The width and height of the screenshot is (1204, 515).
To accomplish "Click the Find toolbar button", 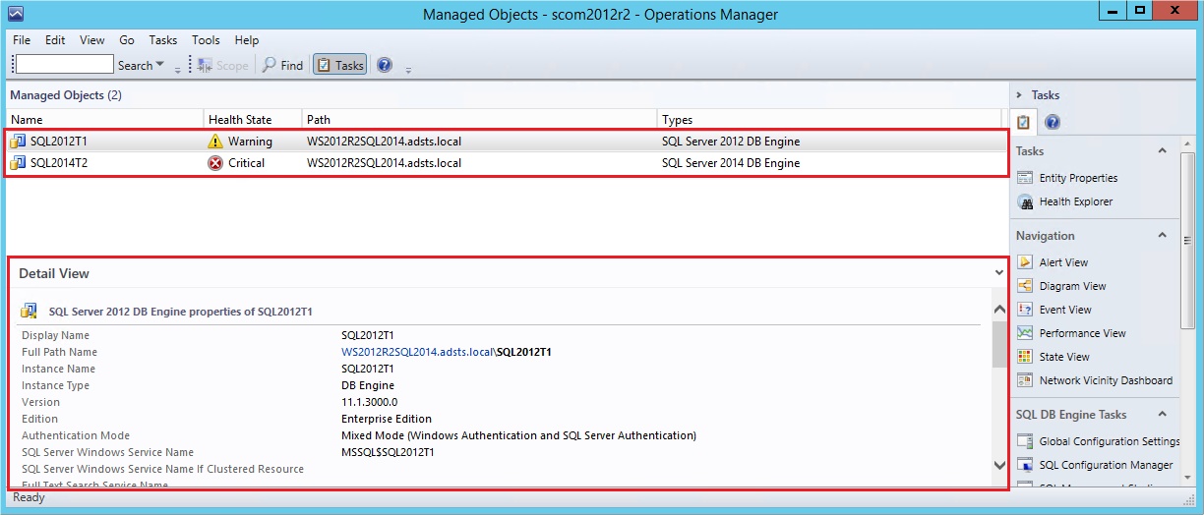I will 282,66.
